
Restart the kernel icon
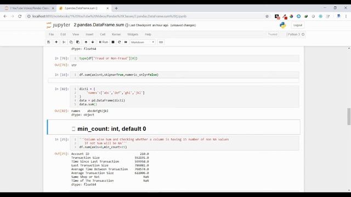tap(120, 42)
